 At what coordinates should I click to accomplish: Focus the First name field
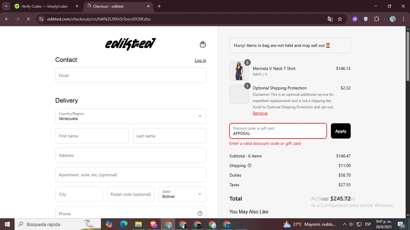tap(92, 136)
